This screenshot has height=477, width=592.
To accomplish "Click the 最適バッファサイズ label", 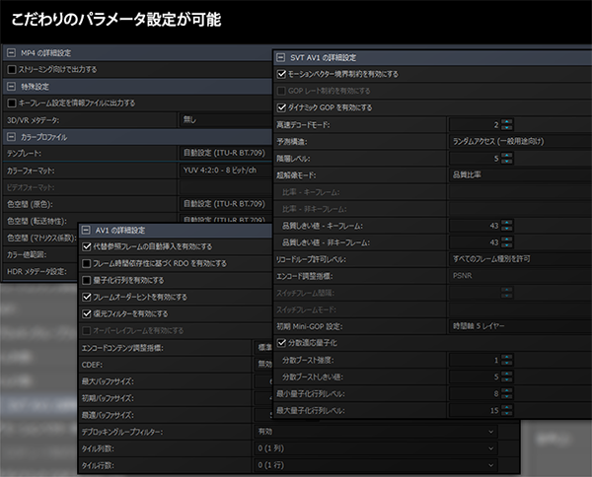I will coord(108,415).
